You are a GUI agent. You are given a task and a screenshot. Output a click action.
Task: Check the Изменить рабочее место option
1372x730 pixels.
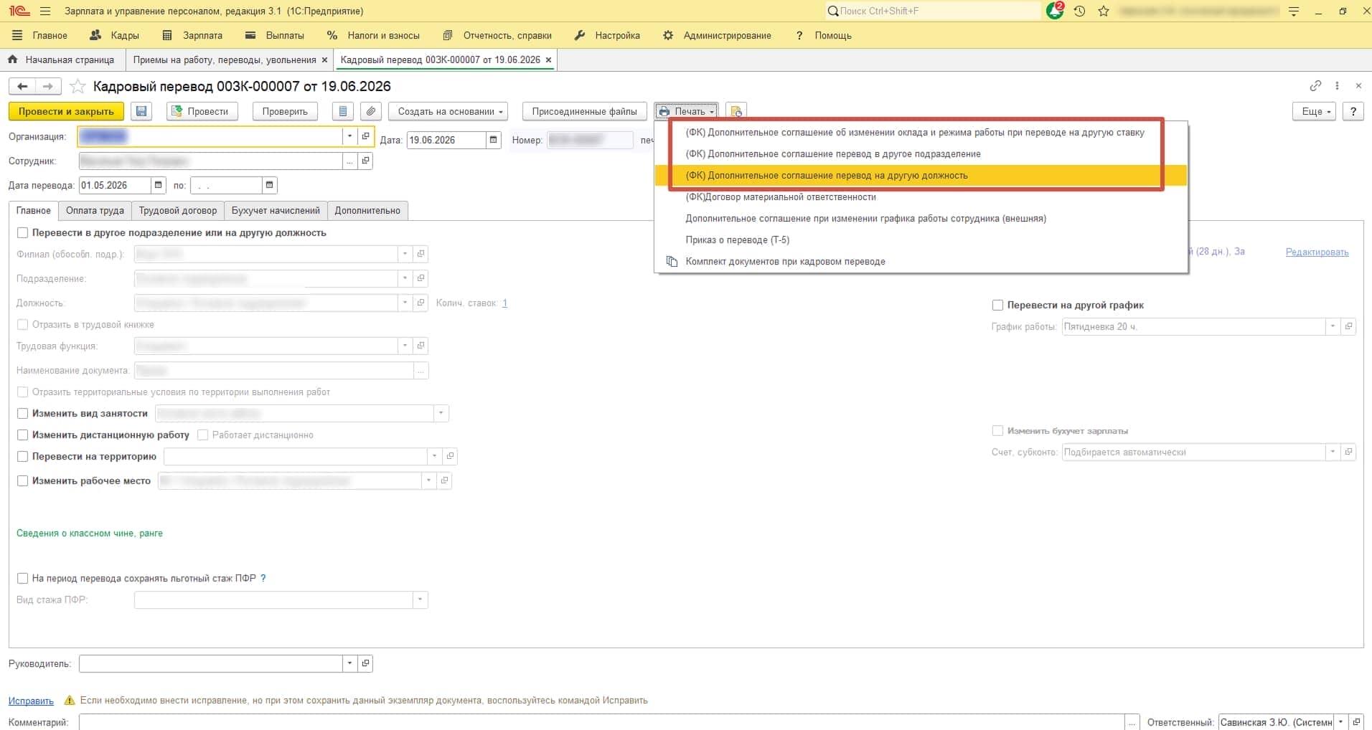23,480
